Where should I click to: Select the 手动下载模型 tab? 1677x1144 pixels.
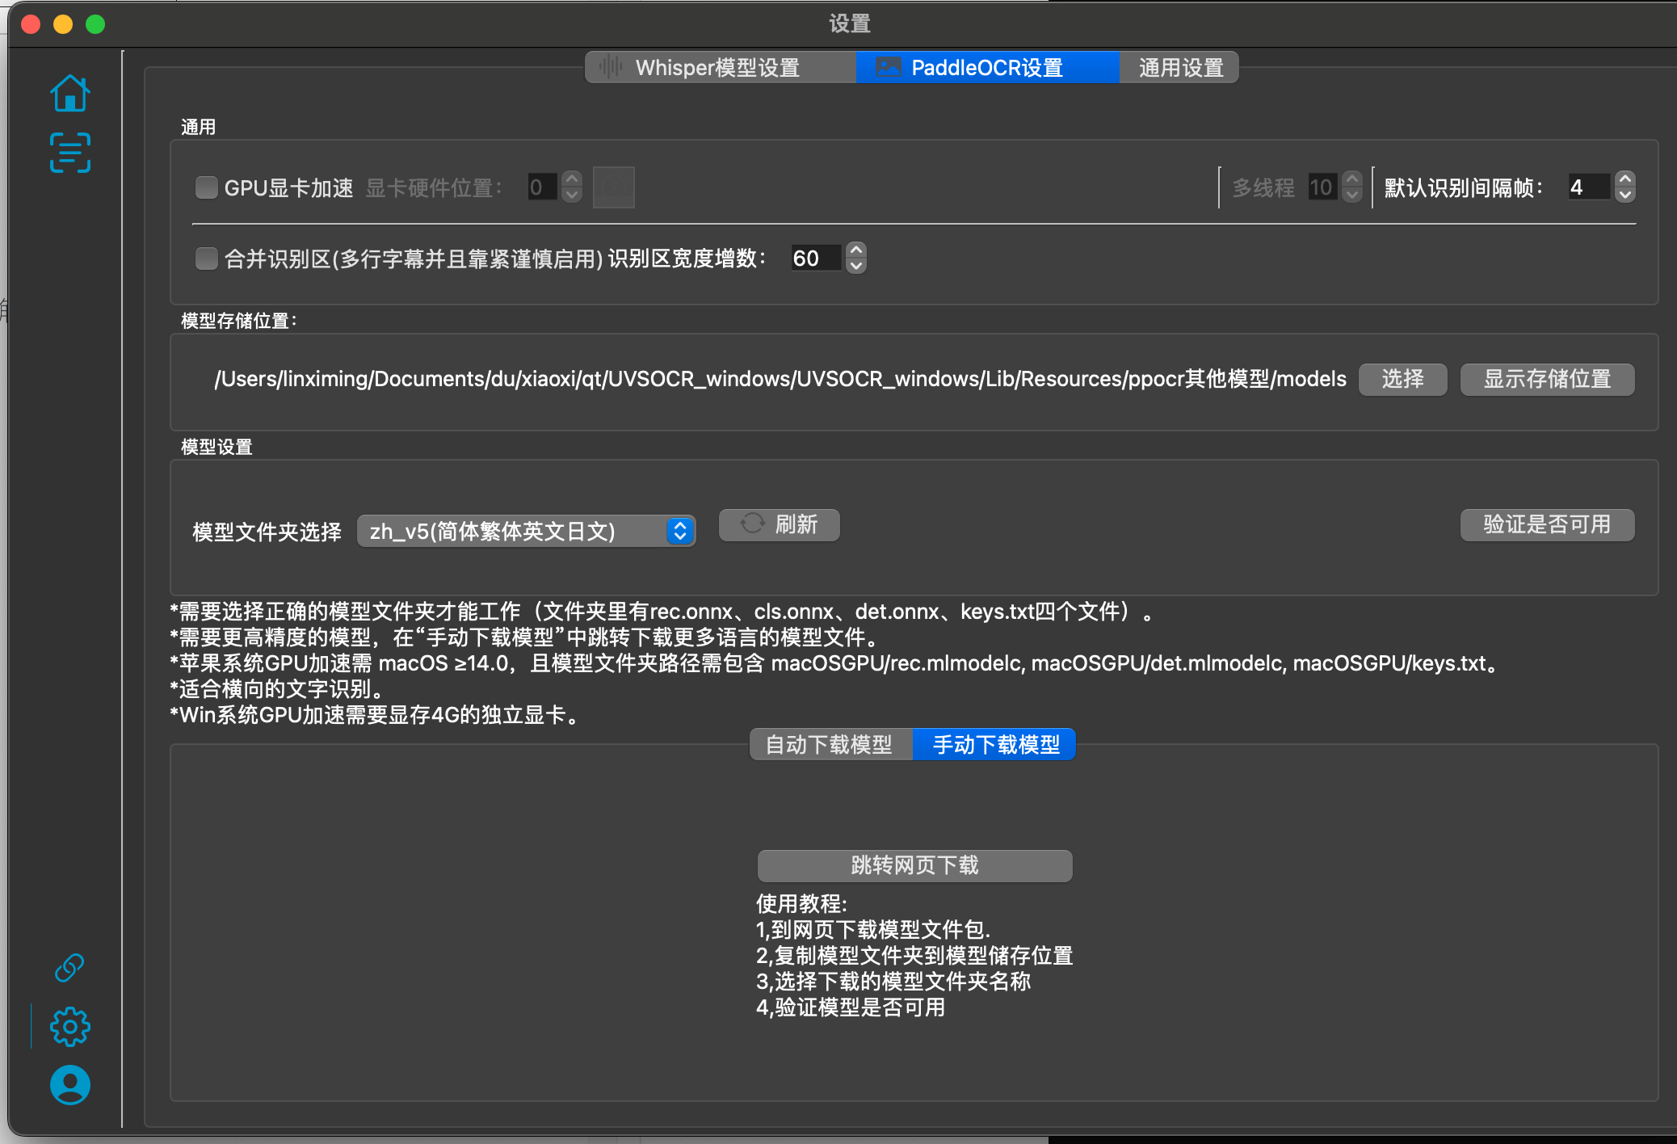(994, 744)
